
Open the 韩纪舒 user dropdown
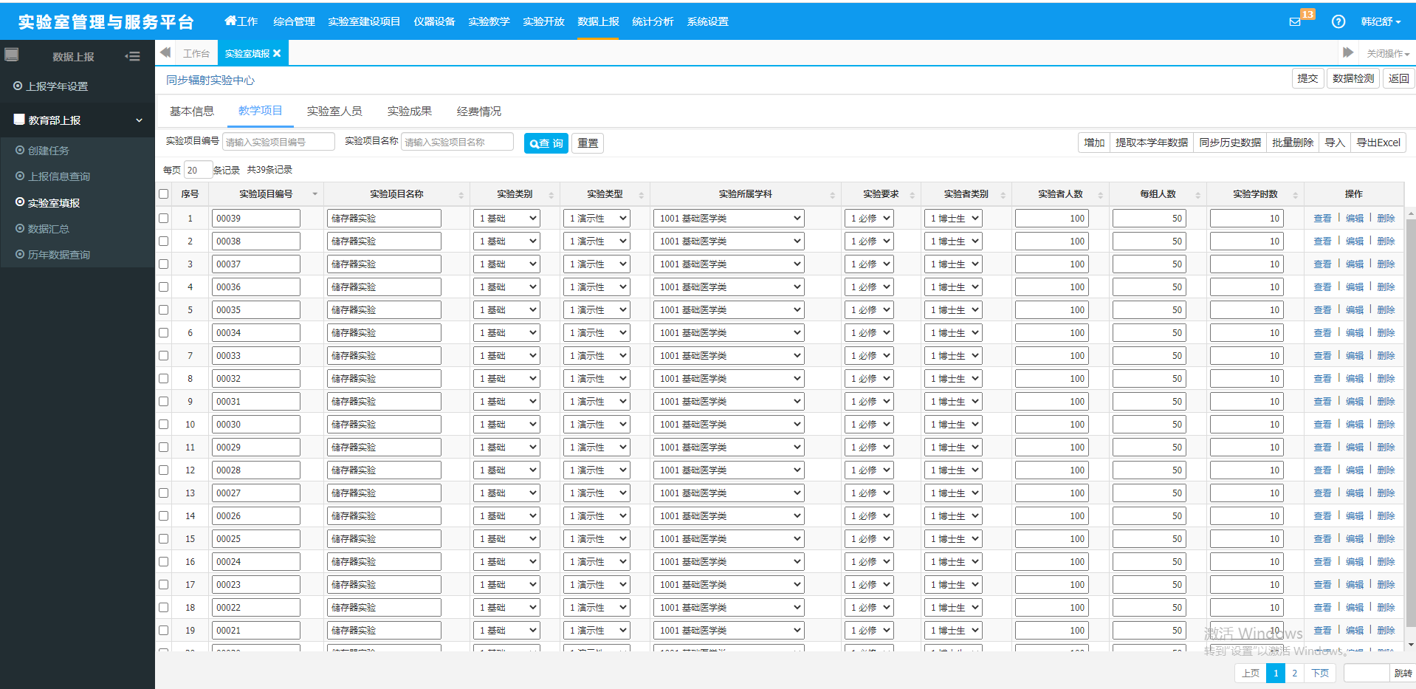coord(1381,22)
